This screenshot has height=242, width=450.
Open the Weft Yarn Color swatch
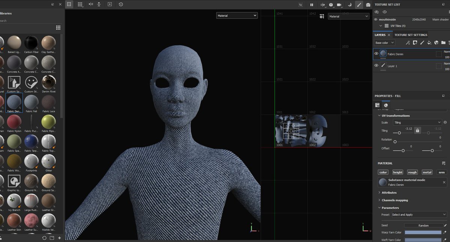423,240
